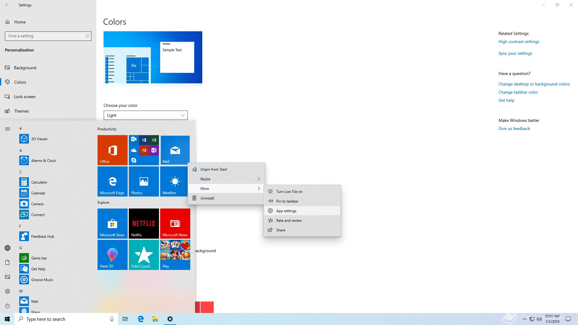Open the Fitbit Coach tile
The width and height of the screenshot is (578, 325).
[144, 255]
